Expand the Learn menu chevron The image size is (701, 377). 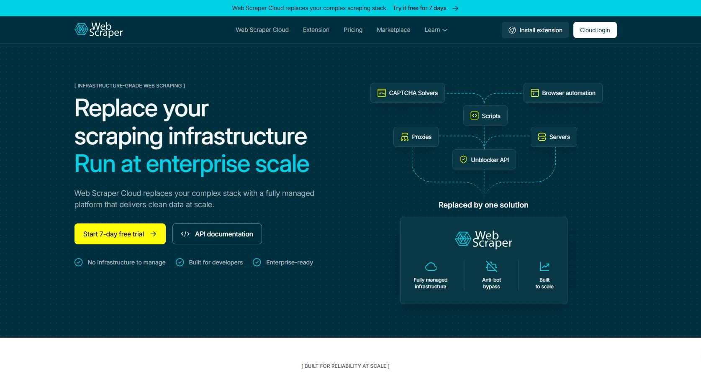[445, 30]
